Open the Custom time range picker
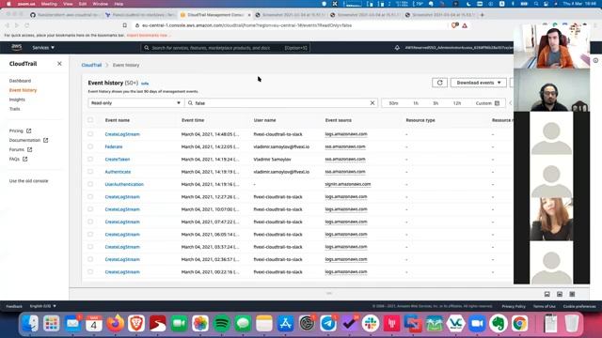The height and width of the screenshot is (338, 602). coord(487,103)
